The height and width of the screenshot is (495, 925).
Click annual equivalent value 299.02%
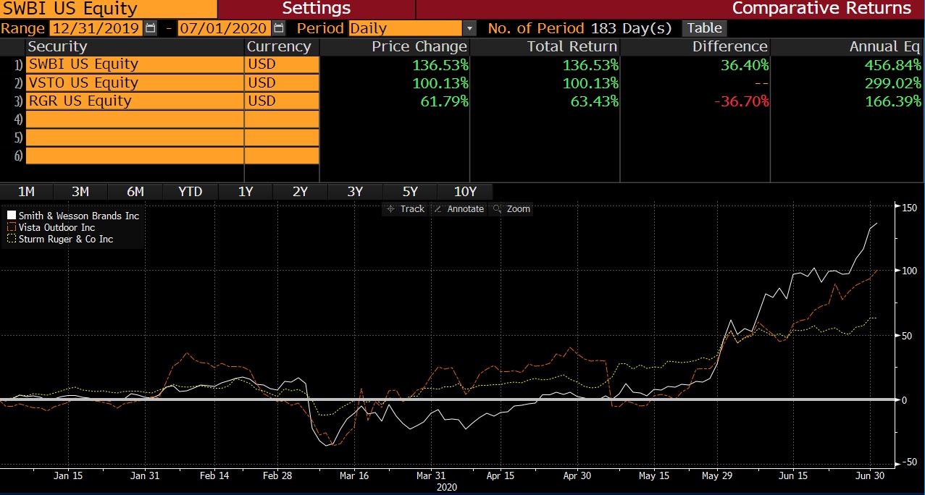pyautogui.click(x=893, y=82)
